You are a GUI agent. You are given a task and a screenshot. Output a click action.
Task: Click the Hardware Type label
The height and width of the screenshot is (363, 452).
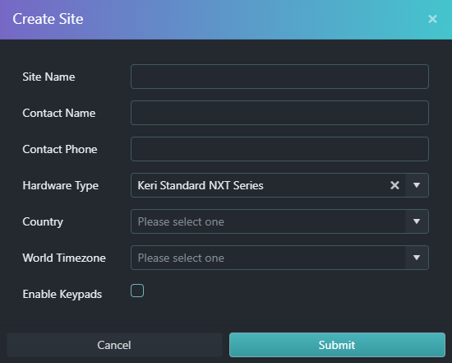(x=61, y=186)
